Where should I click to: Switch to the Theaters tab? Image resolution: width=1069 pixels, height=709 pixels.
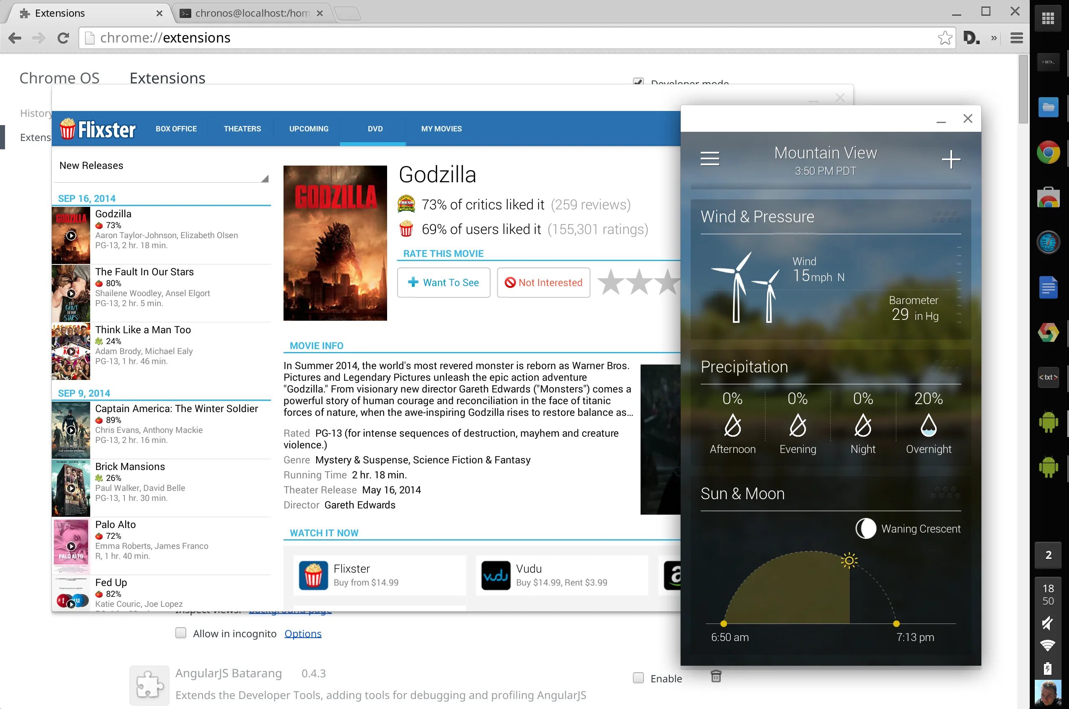242,129
